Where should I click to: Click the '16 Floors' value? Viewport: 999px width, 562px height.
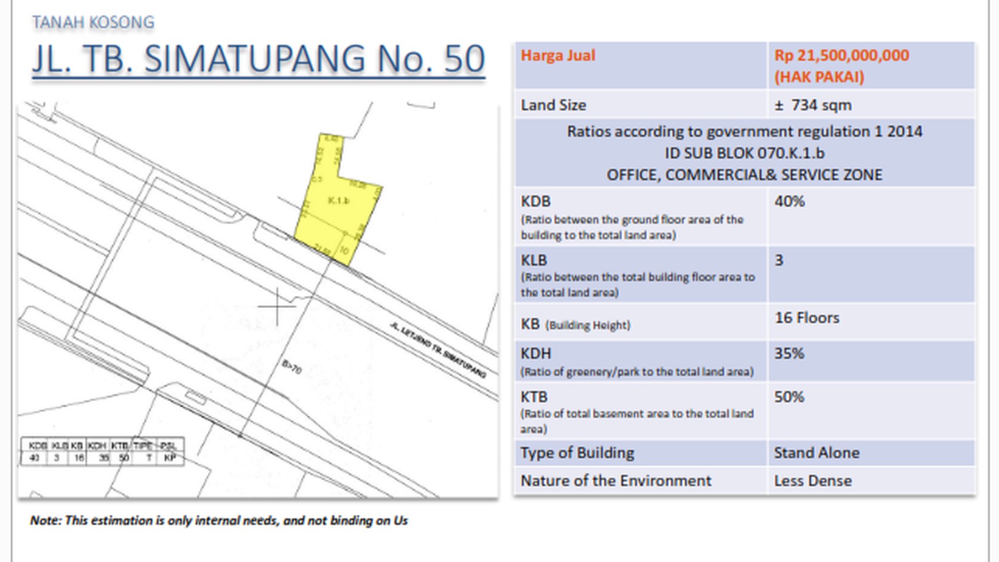807,317
